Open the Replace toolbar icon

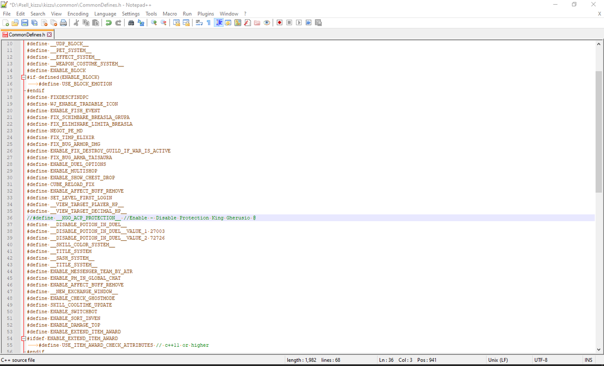(x=141, y=23)
